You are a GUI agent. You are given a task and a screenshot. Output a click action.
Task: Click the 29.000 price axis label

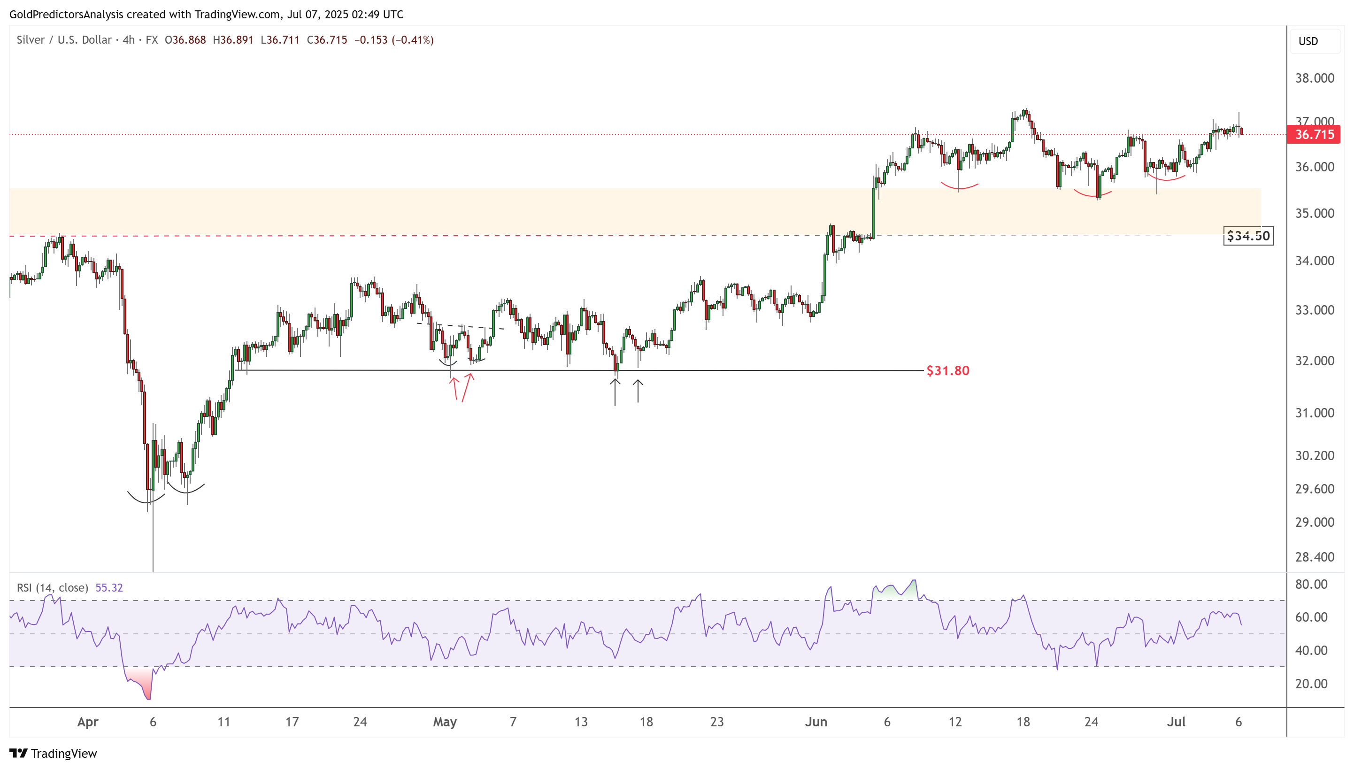pos(1315,522)
